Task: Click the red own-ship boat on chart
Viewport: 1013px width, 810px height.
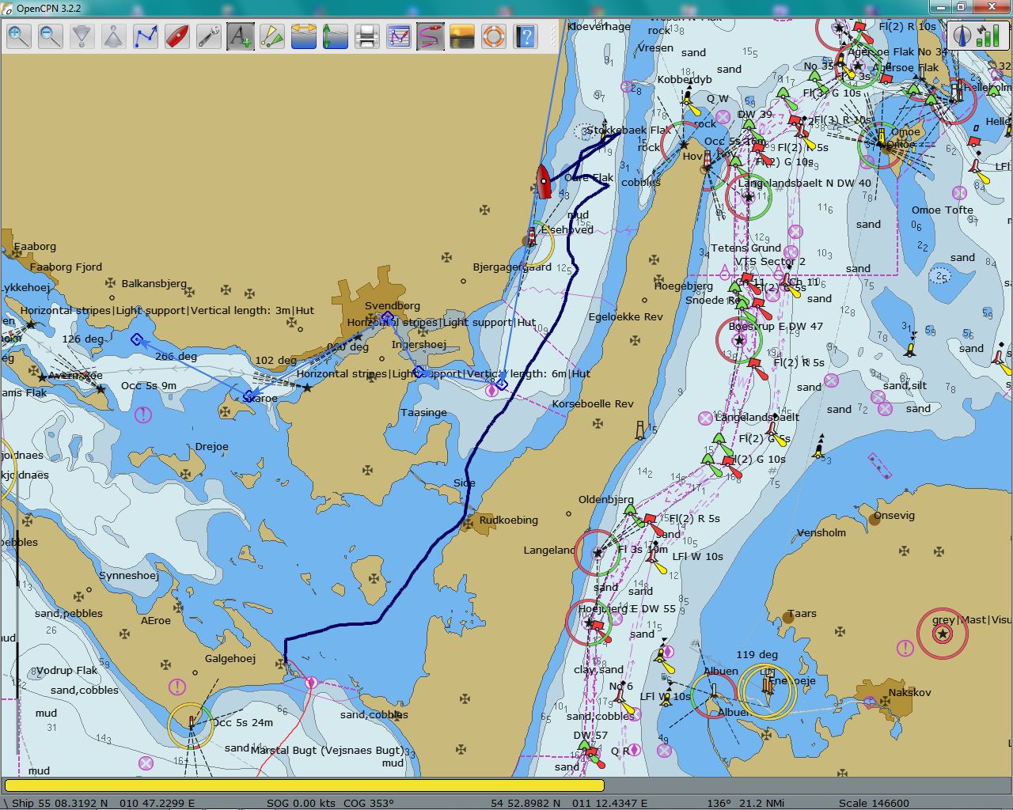Action: pos(544,181)
